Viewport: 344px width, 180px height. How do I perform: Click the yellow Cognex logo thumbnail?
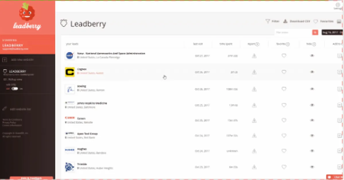(x=70, y=72)
